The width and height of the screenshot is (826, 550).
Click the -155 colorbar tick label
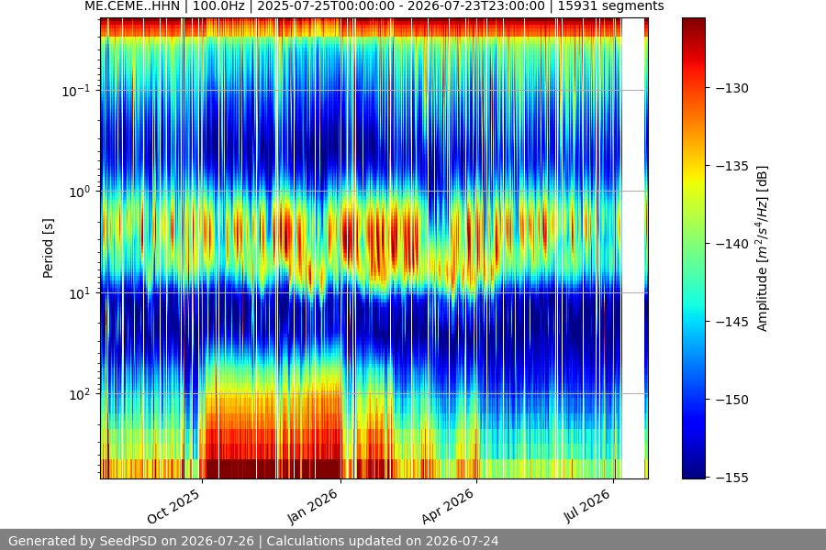(731, 478)
